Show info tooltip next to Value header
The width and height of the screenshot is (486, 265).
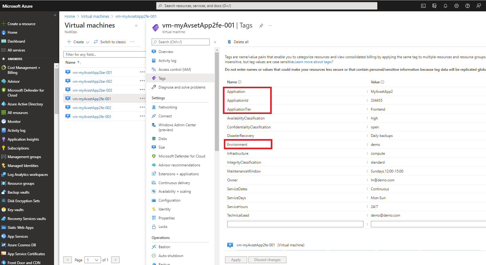coord(382,82)
